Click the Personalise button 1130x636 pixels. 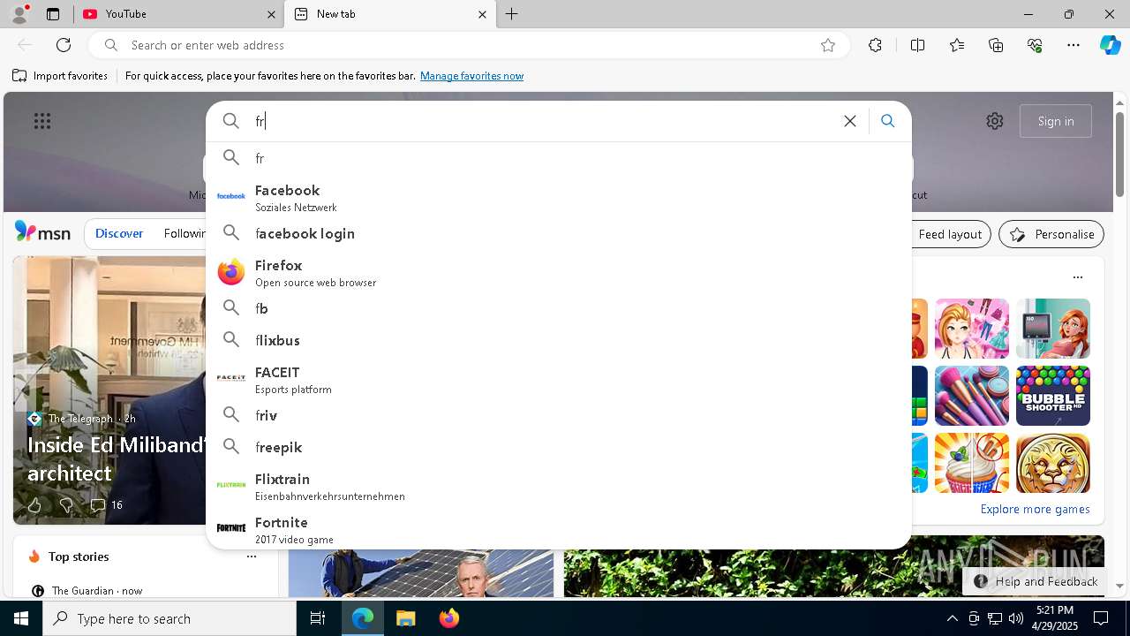point(1051,234)
